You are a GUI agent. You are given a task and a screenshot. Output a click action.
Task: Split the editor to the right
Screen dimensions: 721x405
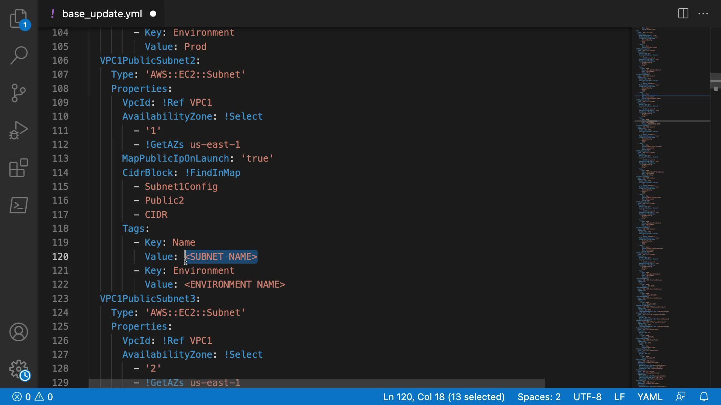click(x=683, y=14)
